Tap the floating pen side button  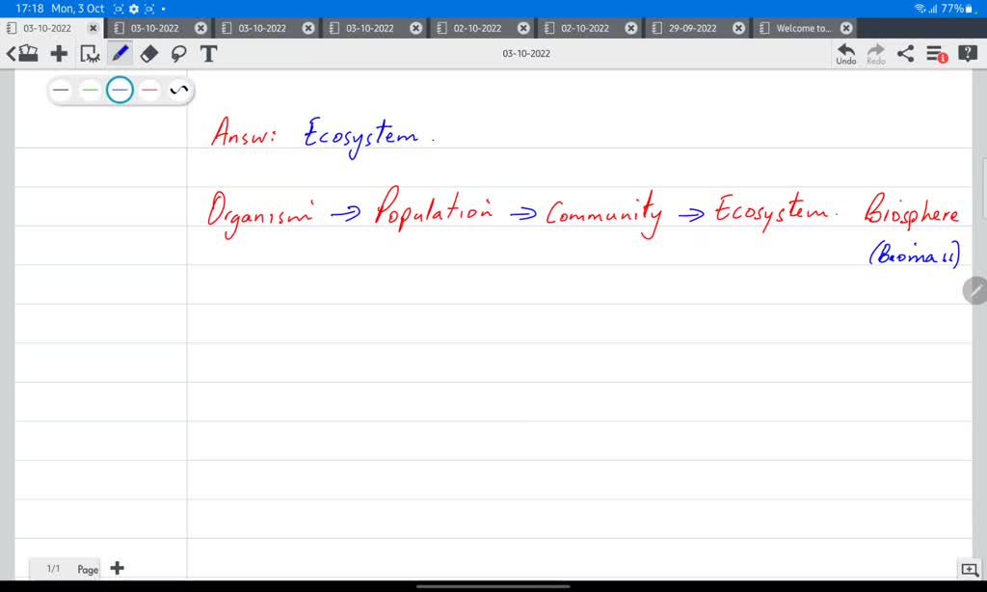[x=975, y=290]
